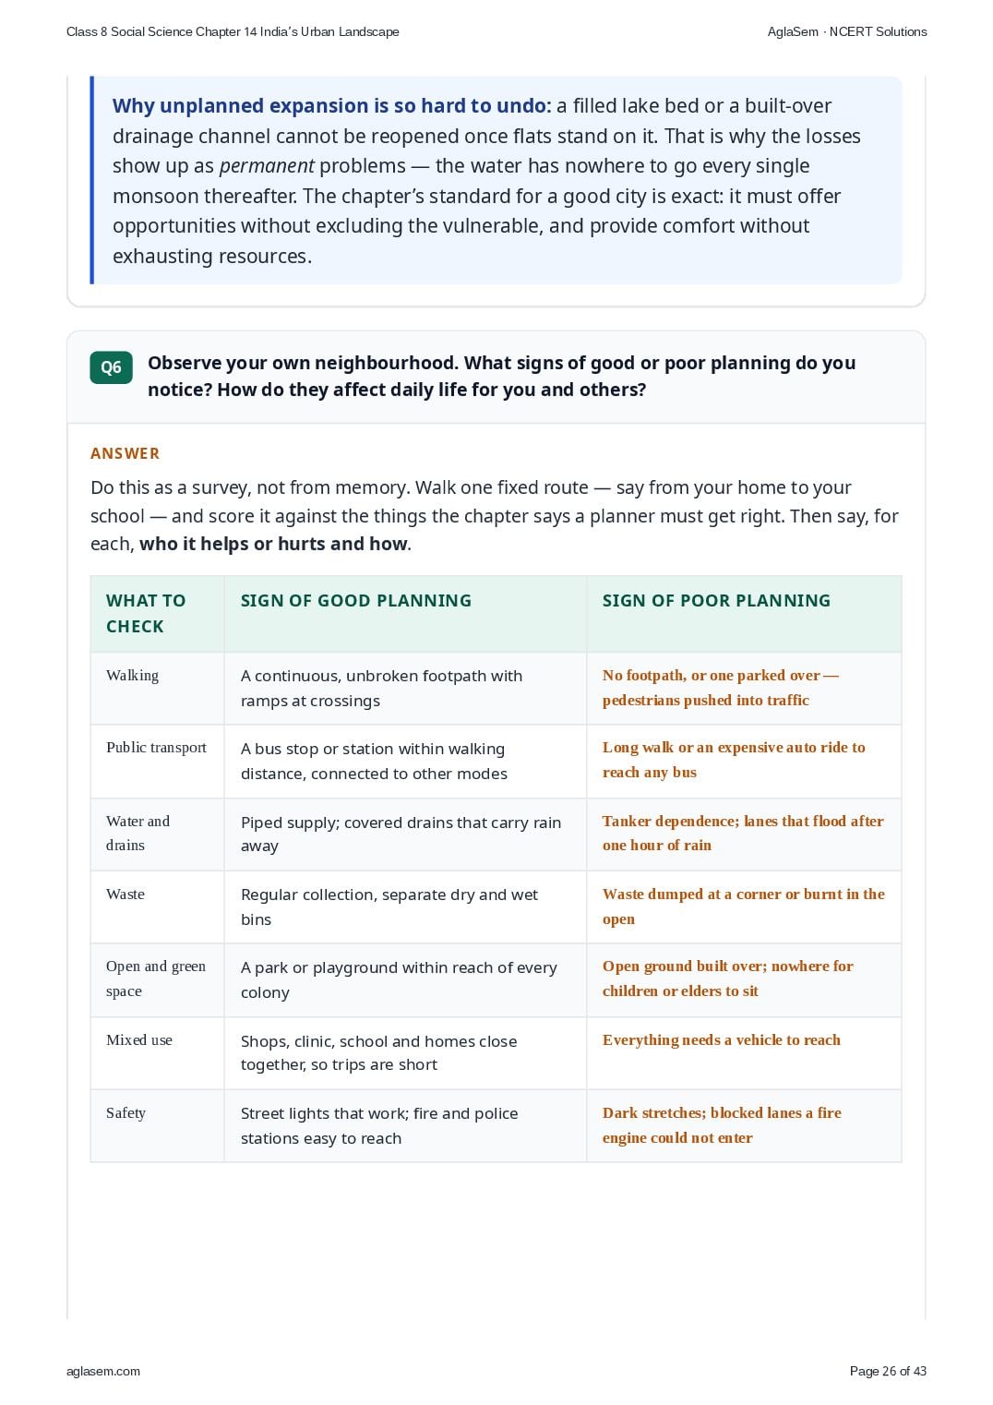
Task: Click the Waste row label
Action: 126,895
